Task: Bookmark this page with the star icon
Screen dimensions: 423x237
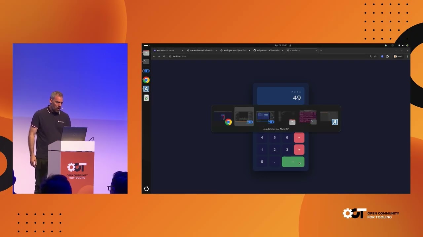Action: tap(375, 56)
